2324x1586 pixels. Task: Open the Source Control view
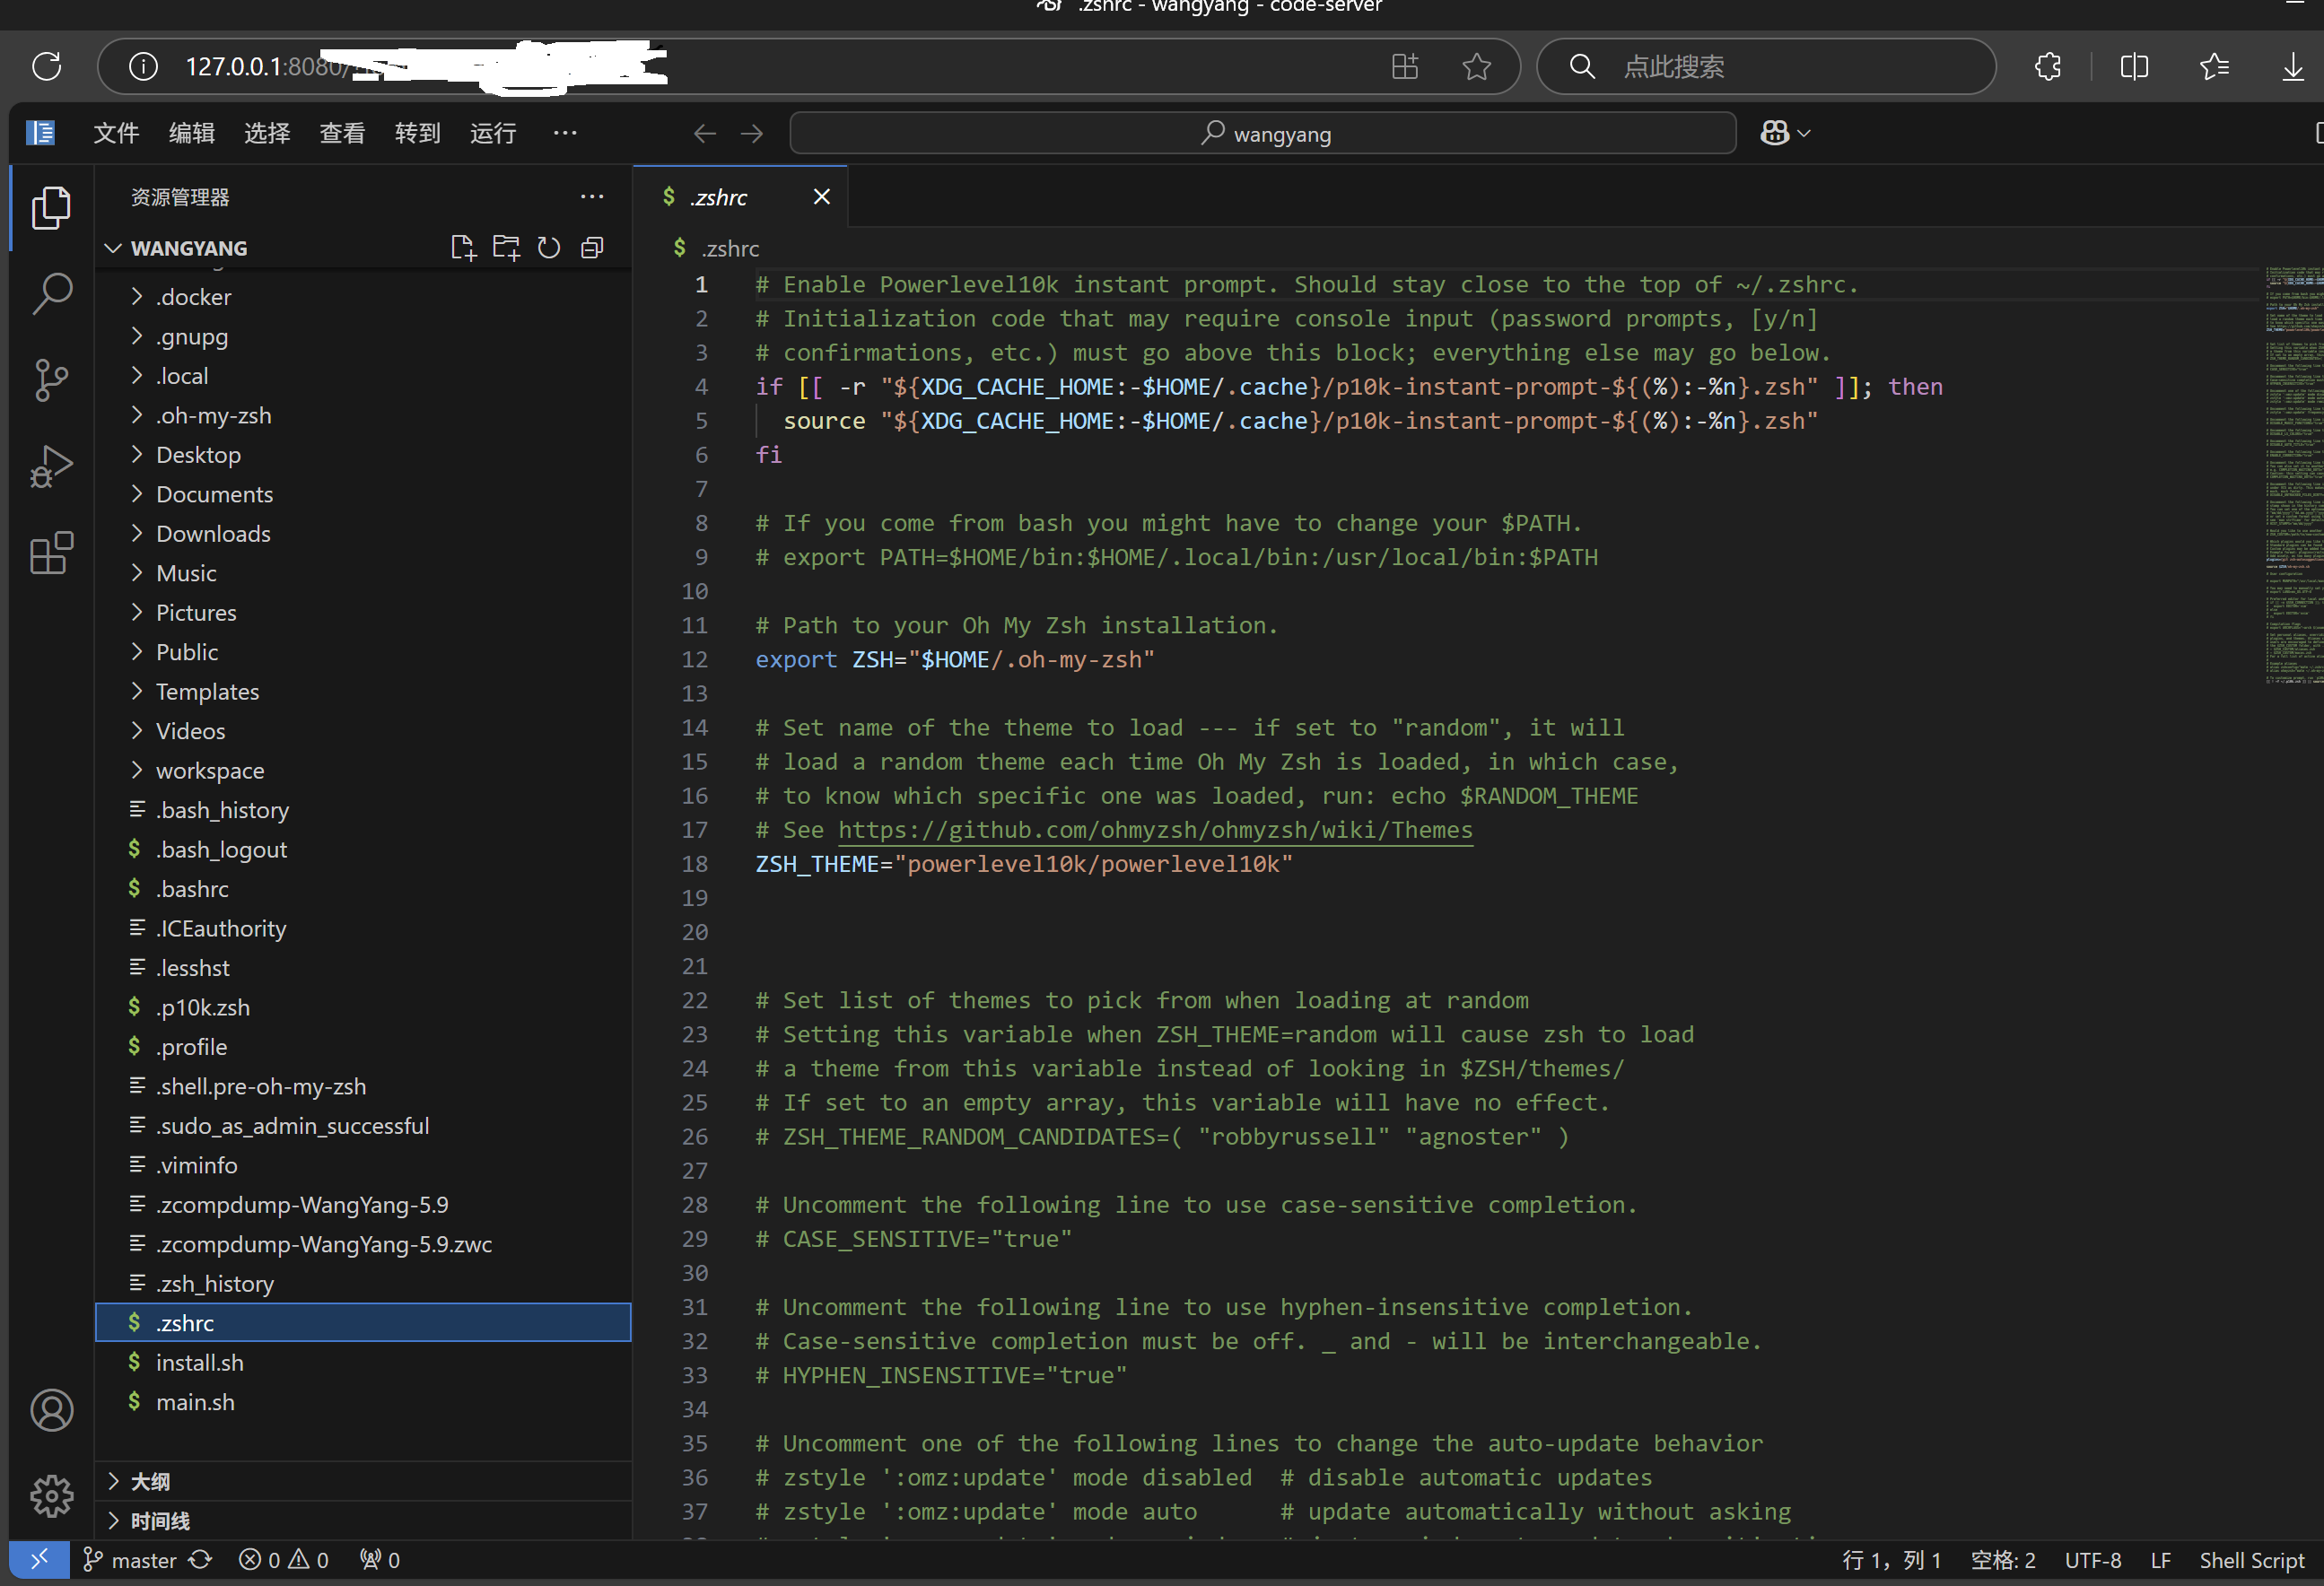point(51,380)
